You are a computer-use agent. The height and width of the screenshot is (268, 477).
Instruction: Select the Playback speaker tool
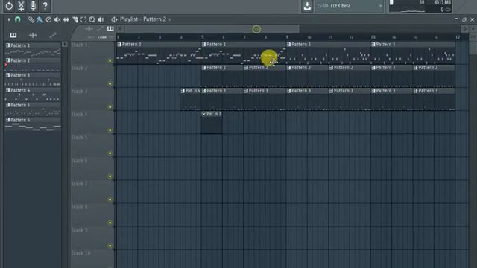tap(101, 20)
